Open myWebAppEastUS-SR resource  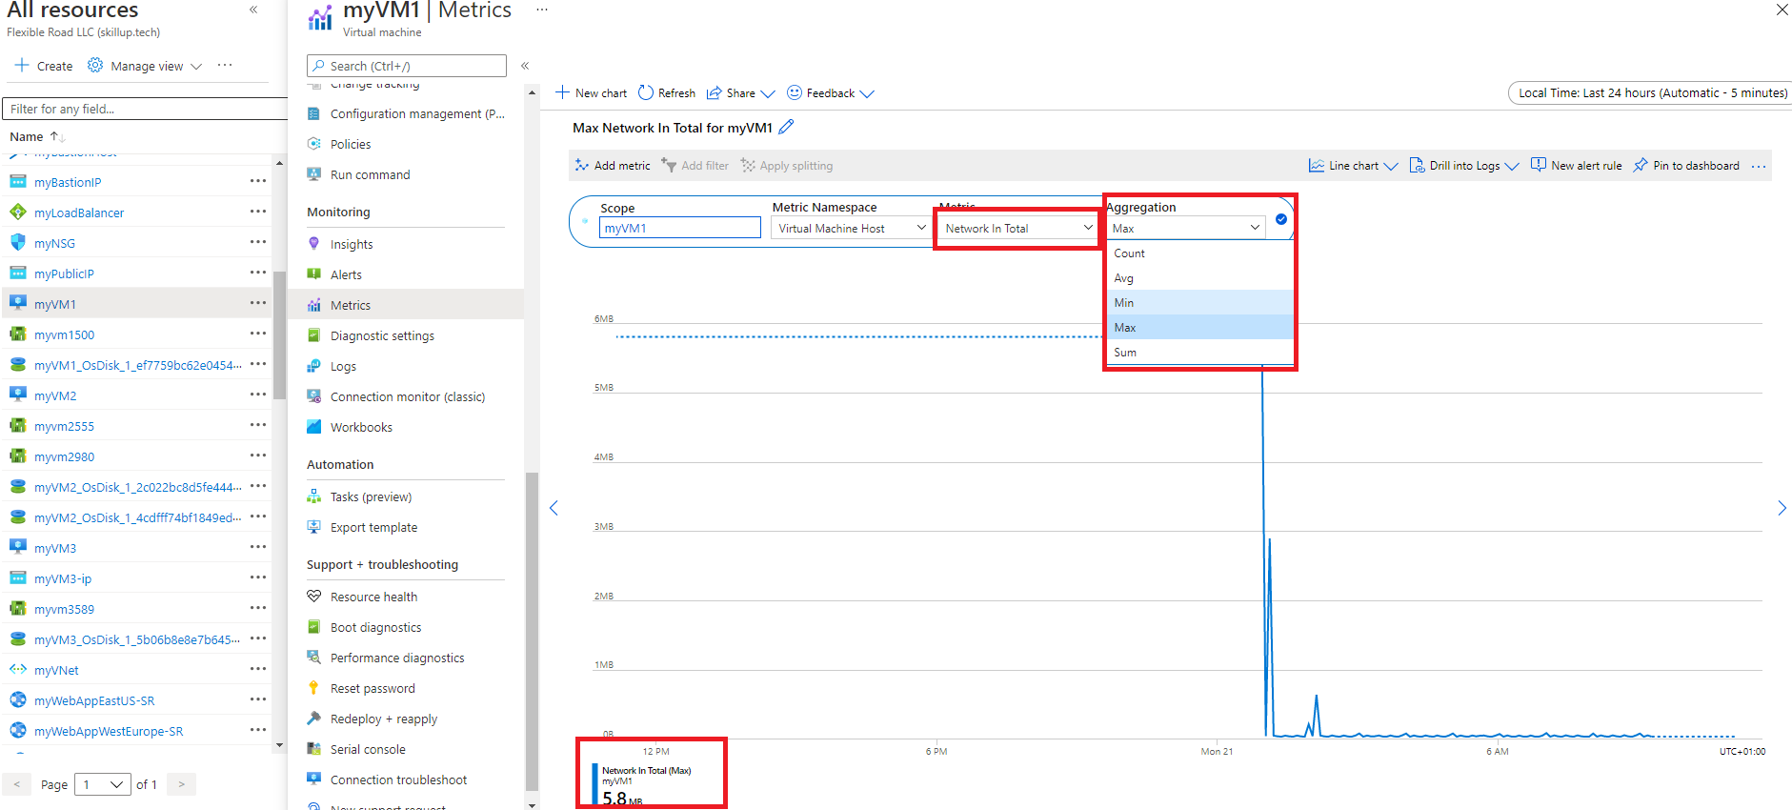[x=94, y=700]
